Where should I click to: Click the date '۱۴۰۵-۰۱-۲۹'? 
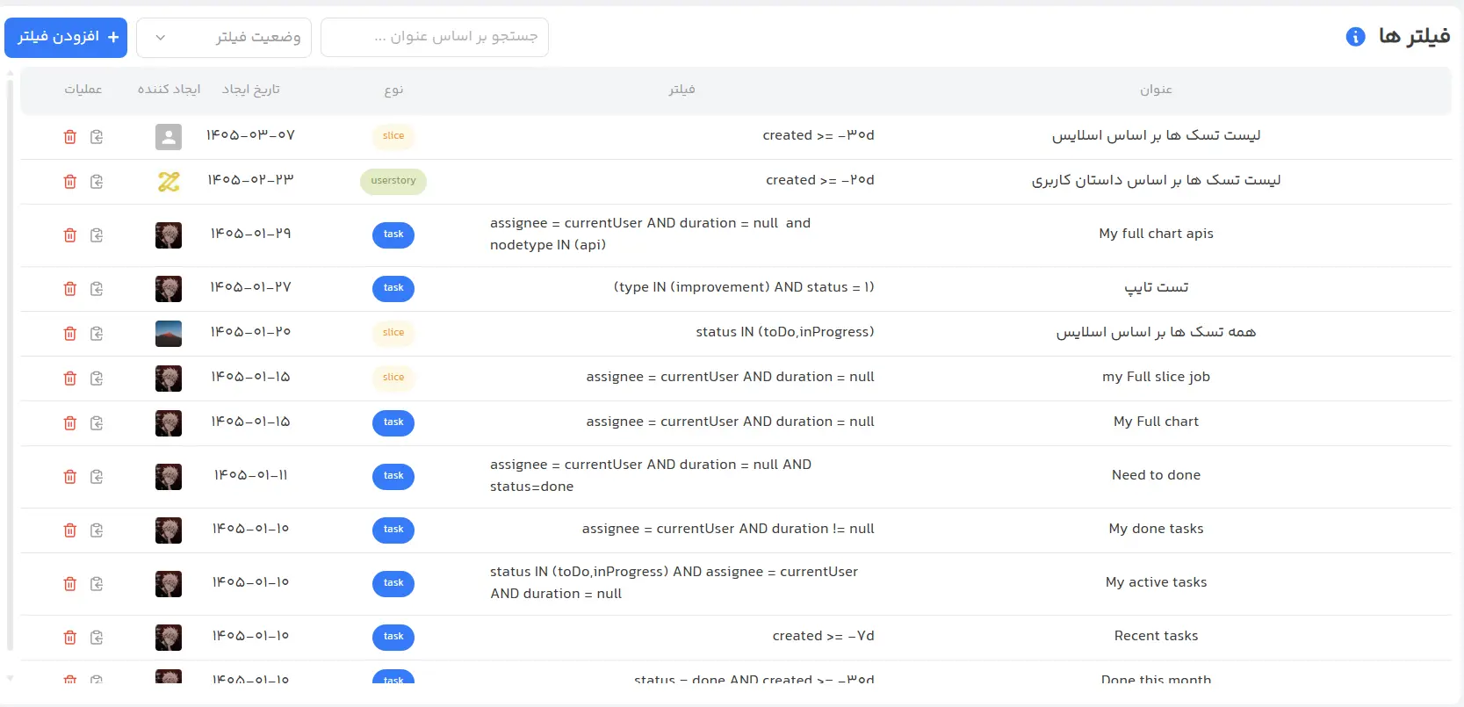tap(250, 234)
